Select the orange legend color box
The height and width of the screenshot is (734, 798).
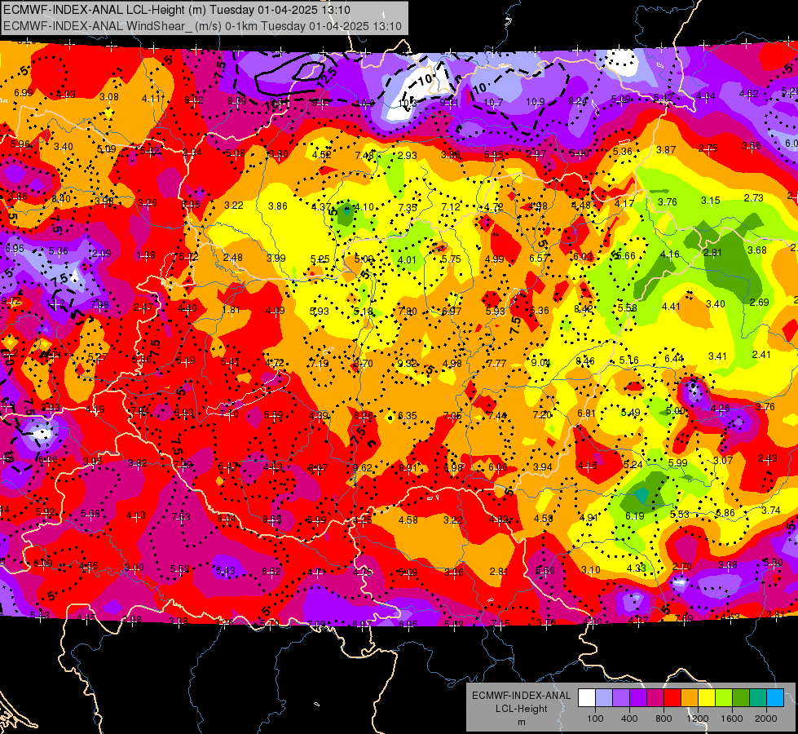tap(690, 698)
